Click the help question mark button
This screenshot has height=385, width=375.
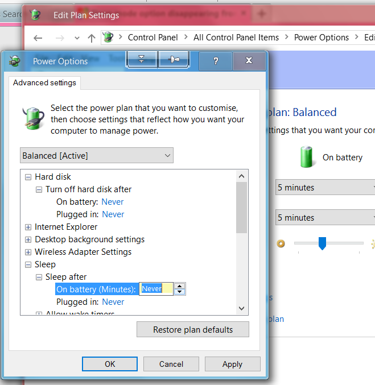point(216,61)
